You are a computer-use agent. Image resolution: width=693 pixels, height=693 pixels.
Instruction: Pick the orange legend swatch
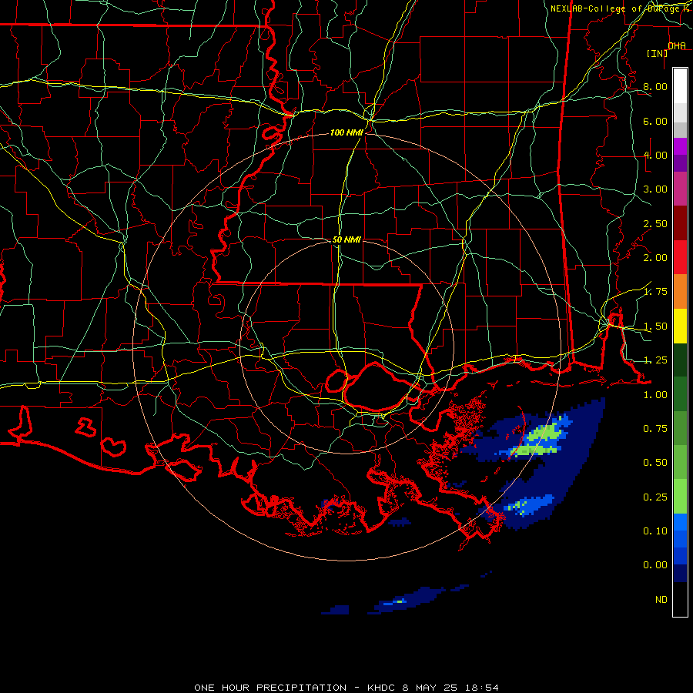click(680, 292)
